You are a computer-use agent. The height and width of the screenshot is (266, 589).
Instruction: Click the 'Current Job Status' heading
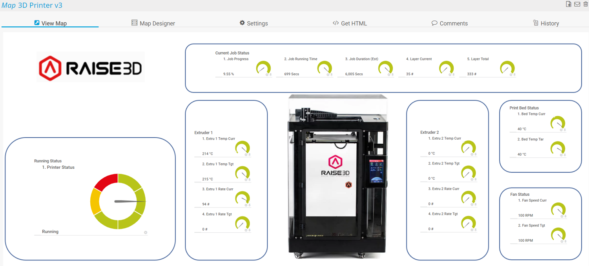point(232,53)
